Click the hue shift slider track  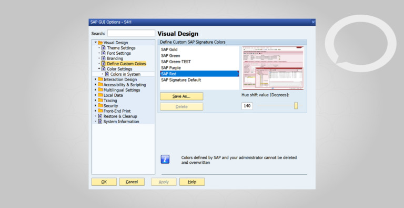click(279, 105)
